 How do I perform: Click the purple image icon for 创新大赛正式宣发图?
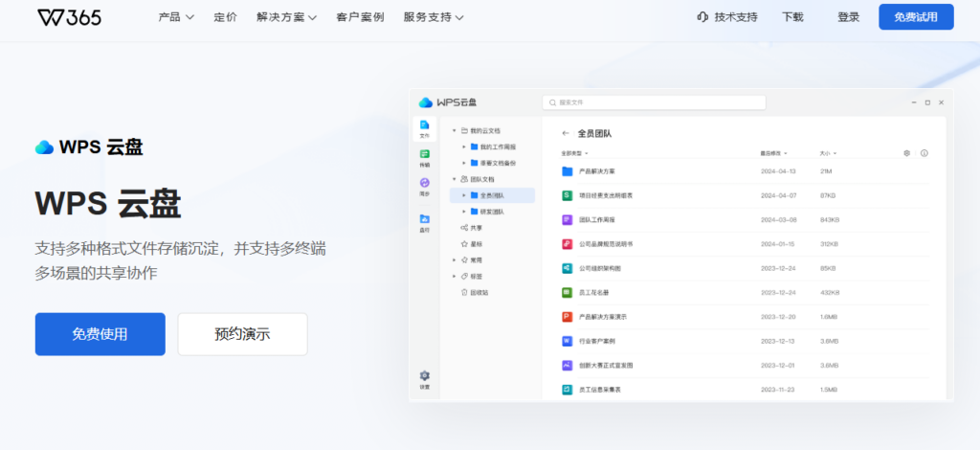tap(568, 365)
